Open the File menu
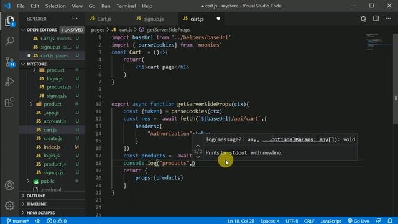The image size is (398, 224). [x=21, y=6]
